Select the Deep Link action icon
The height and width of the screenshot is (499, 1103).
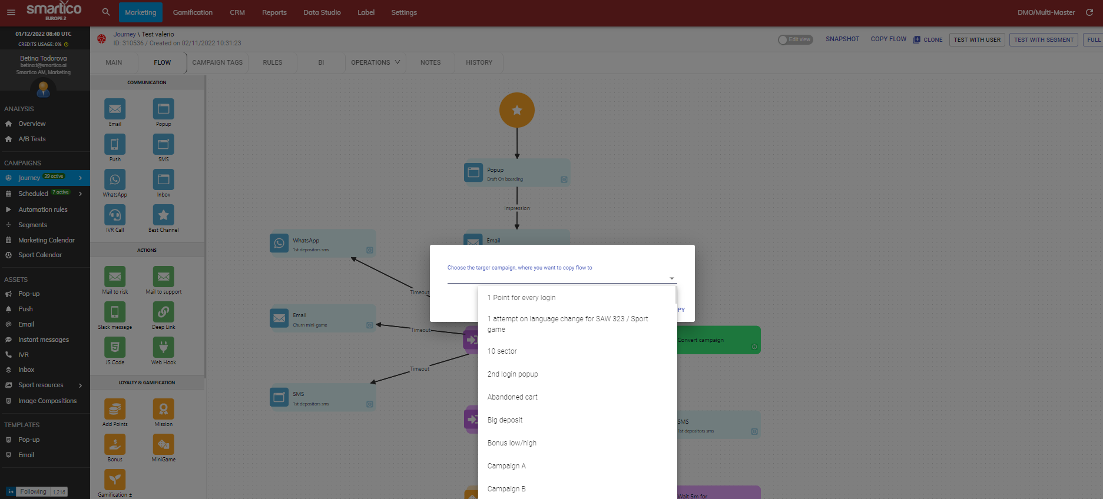point(164,312)
